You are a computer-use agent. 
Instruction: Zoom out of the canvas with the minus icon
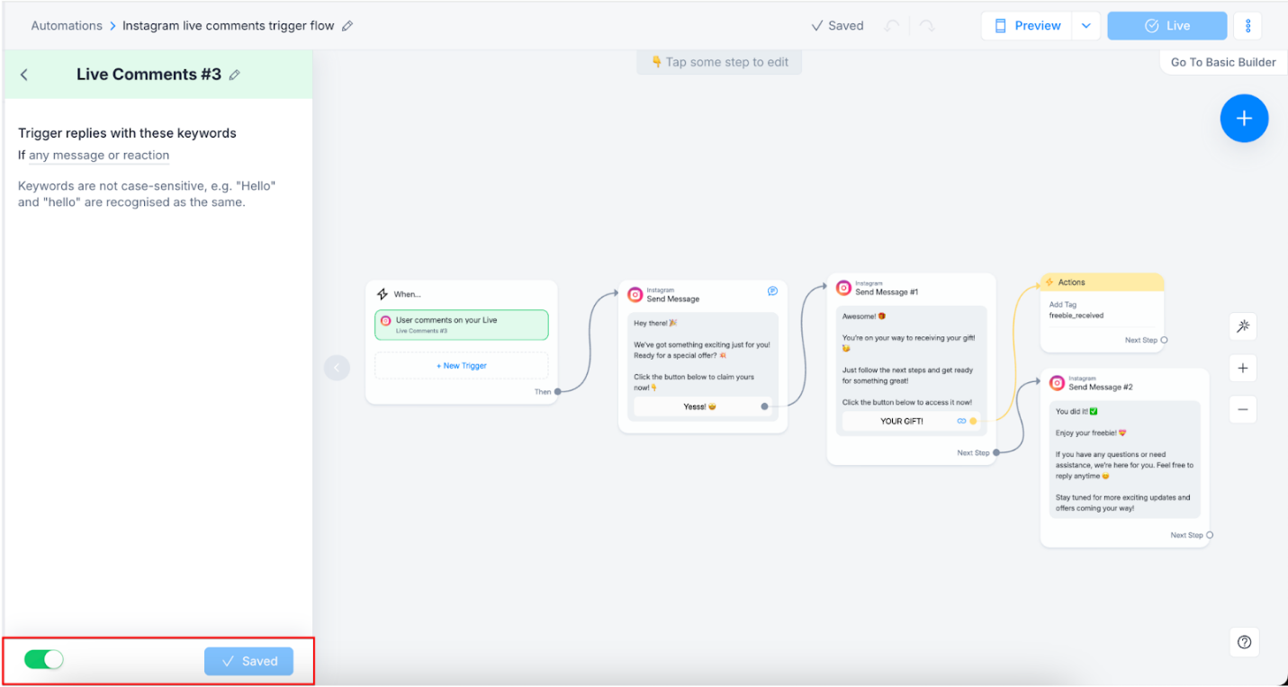[x=1243, y=409]
